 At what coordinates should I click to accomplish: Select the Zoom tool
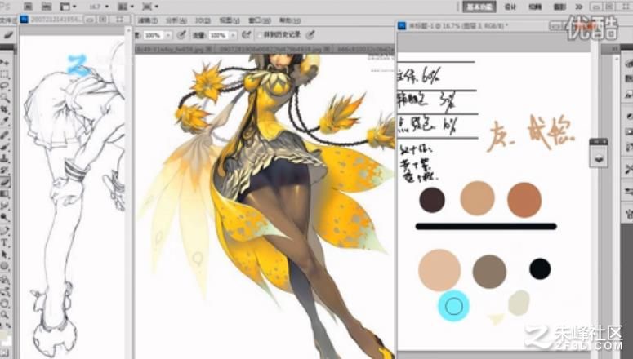pos(5,315)
